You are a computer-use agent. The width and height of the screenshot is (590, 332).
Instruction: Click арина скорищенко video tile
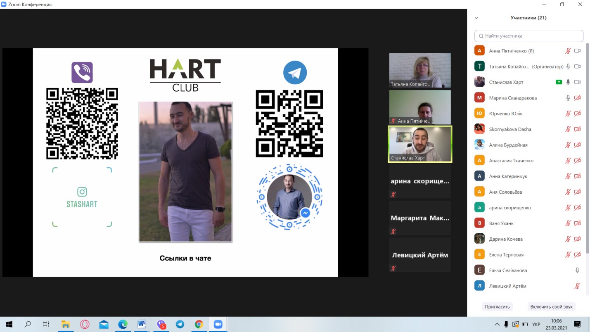pos(420,181)
